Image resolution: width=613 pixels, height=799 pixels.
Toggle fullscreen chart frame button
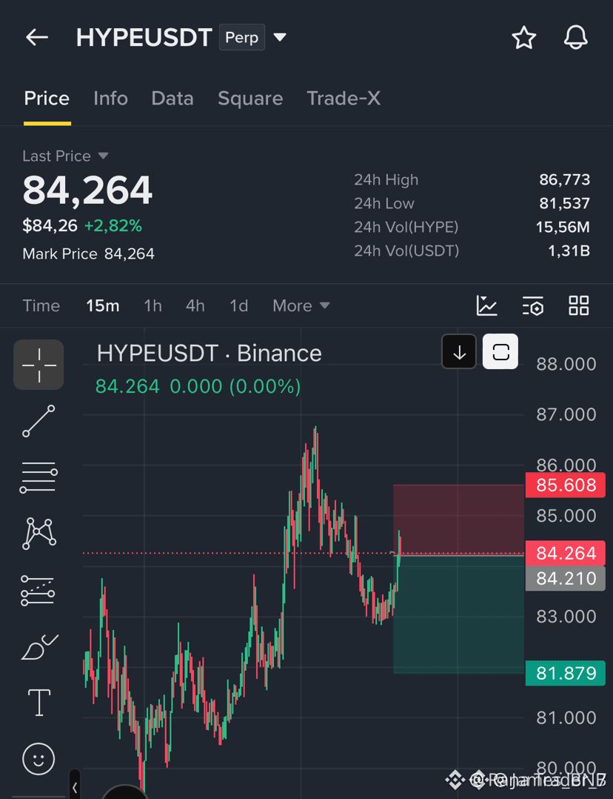click(x=500, y=351)
